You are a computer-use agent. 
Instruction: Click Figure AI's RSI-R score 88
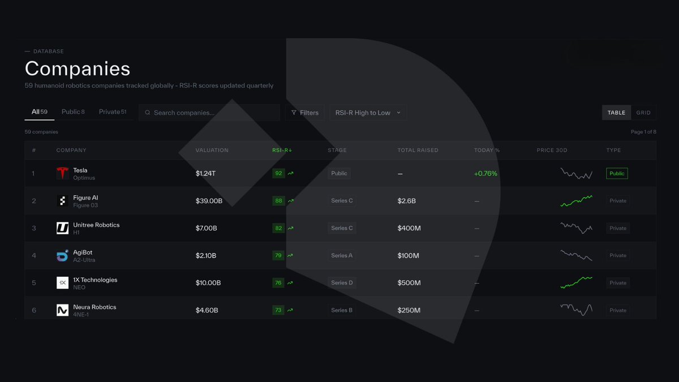tap(278, 201)
